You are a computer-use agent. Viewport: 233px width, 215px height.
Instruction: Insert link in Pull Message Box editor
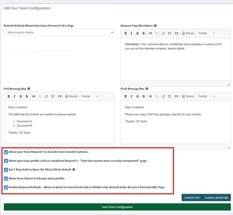point(34,96)
